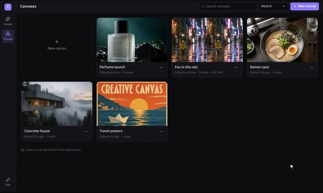Click the purple C app logo
The image size is (323, 193).
8,7
